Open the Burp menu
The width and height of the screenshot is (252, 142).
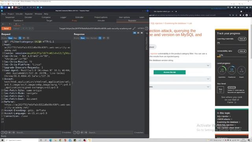[4, 14]
